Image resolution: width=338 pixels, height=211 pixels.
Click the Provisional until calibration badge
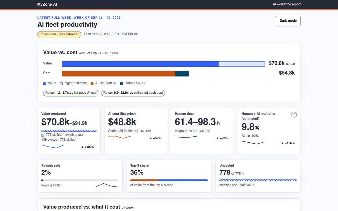click(x=59, y=34)
